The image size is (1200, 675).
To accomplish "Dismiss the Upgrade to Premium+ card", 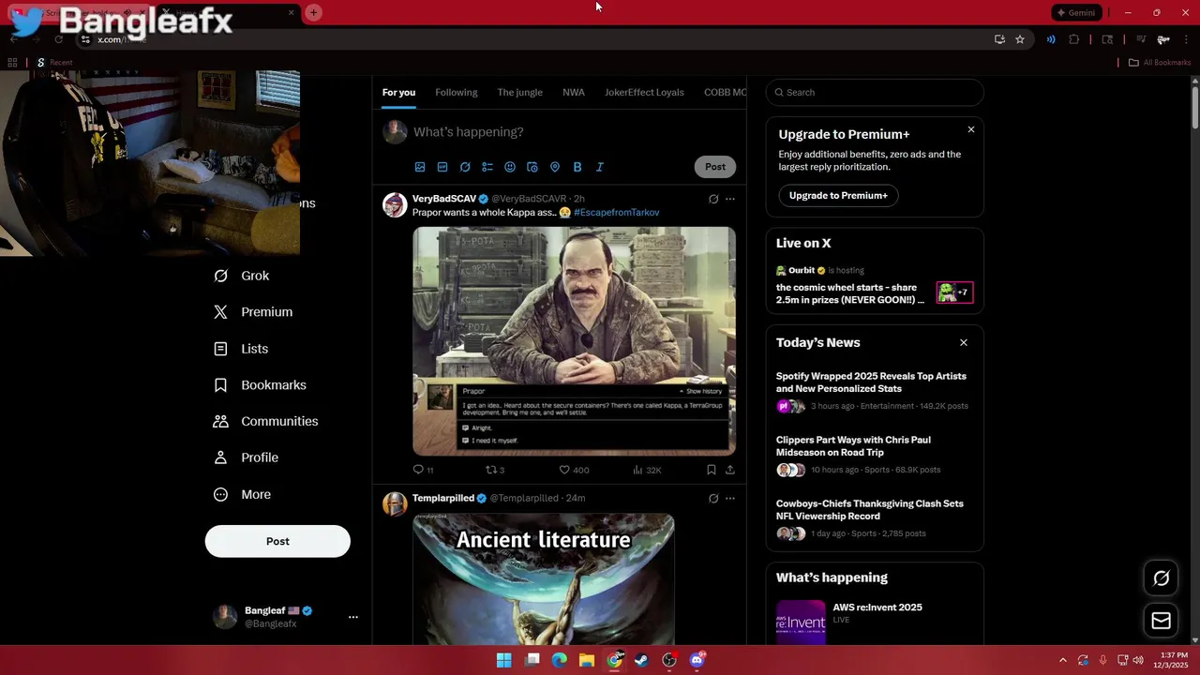I will [971, 129].
